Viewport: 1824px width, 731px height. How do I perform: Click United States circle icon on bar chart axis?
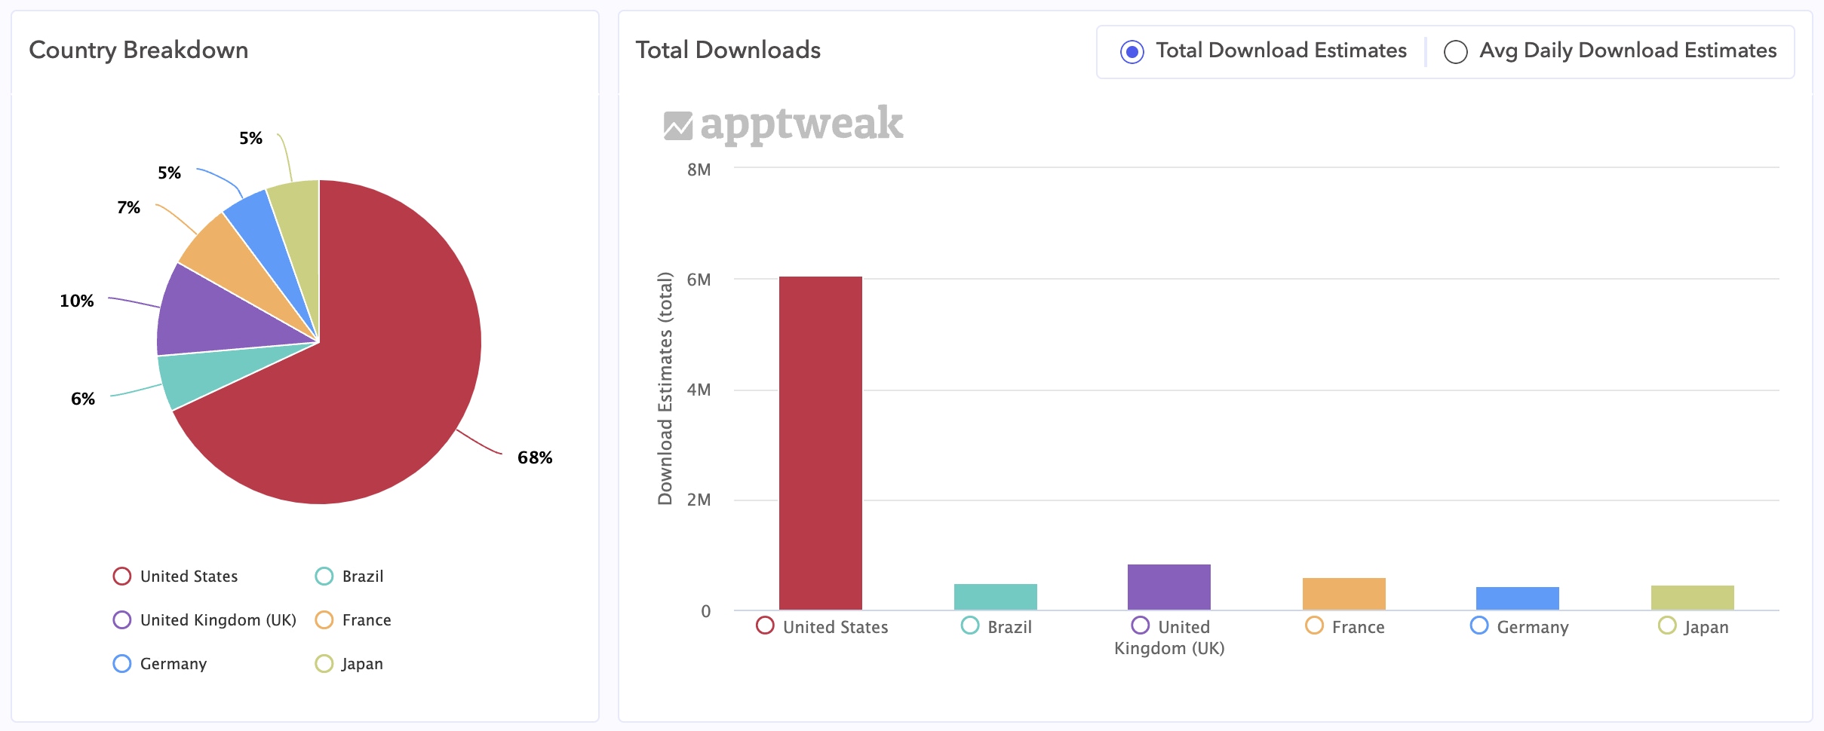tap(765, 626)
